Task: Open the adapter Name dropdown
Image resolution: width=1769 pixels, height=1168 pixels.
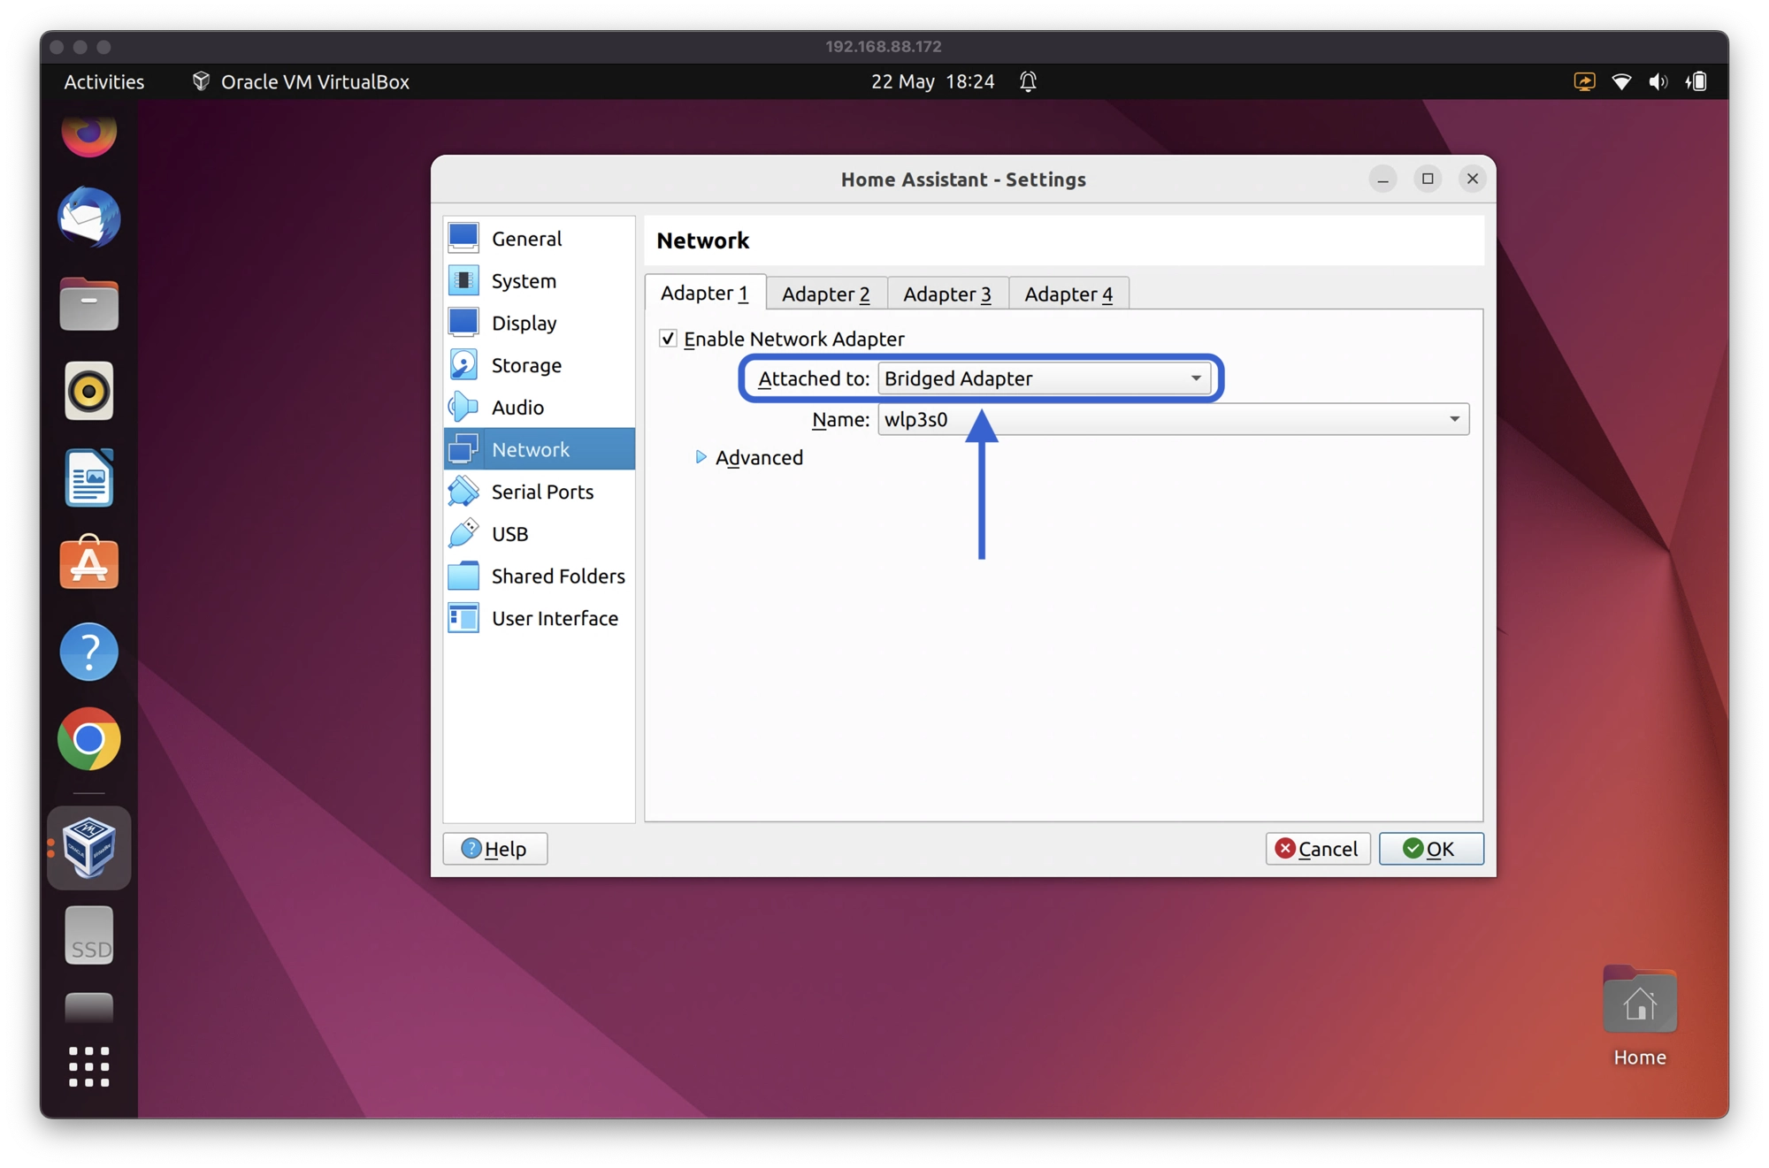Action: pos(1173,419)
